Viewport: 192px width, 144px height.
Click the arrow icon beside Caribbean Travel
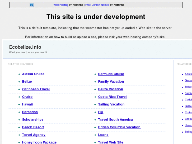(19, 89)
